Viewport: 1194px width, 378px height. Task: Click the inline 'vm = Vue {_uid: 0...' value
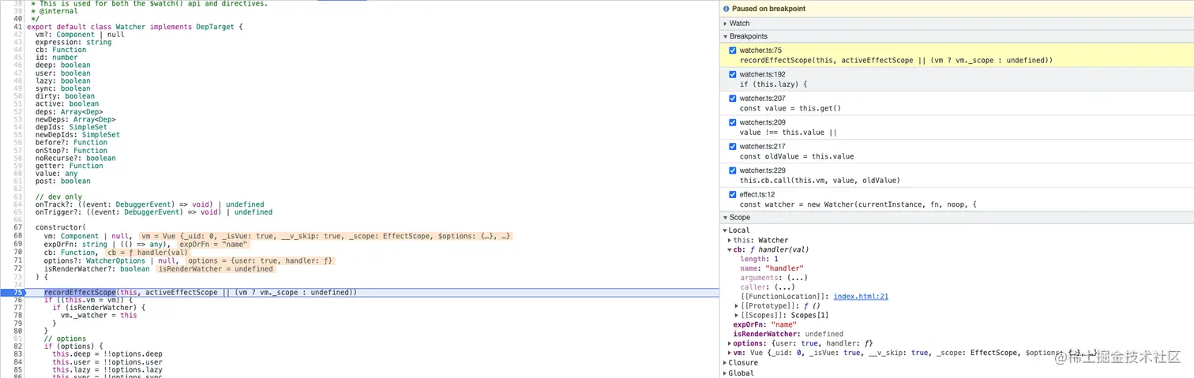tap(326, 236)
